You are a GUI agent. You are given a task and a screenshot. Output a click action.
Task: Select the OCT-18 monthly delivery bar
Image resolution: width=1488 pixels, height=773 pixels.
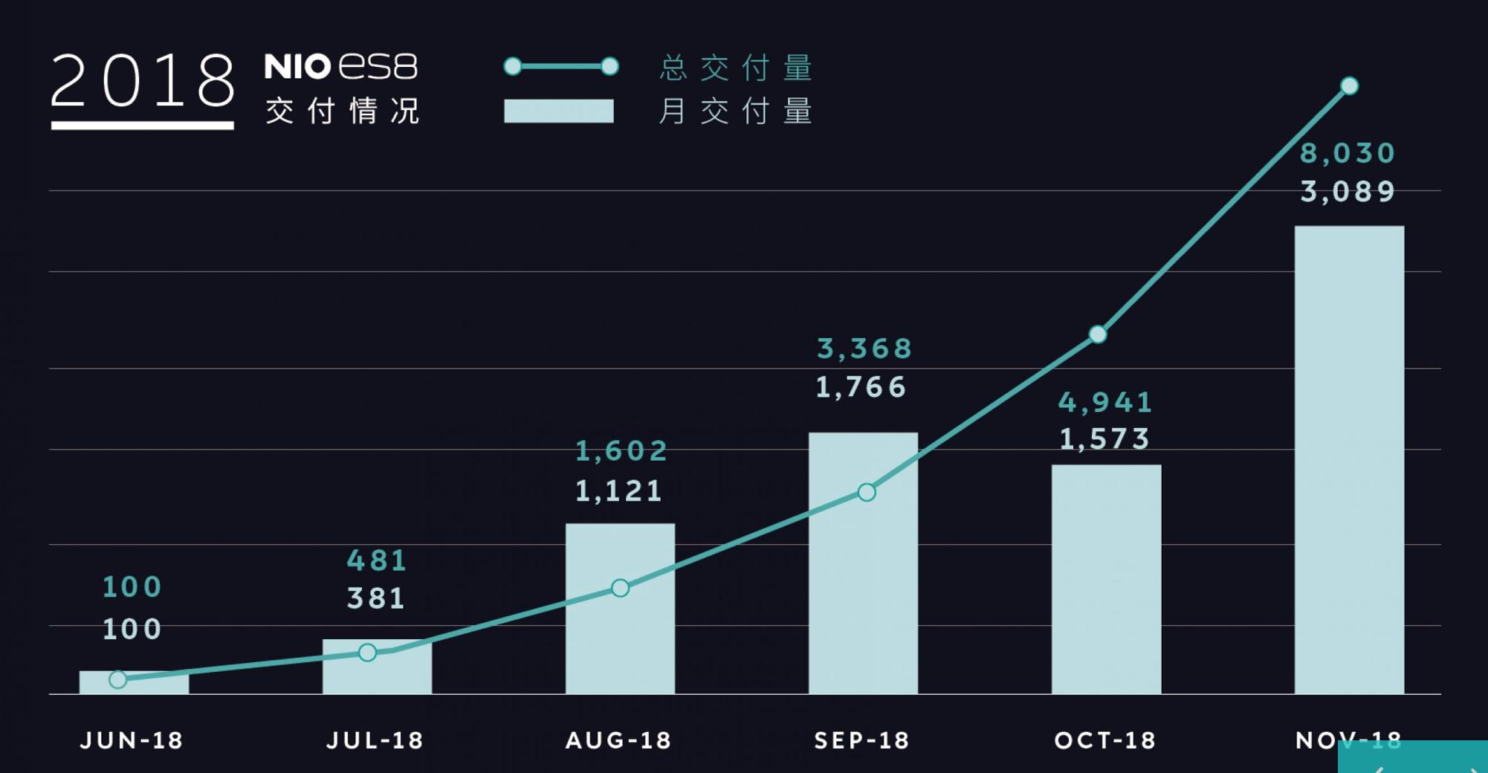[x=1106, y=580]
